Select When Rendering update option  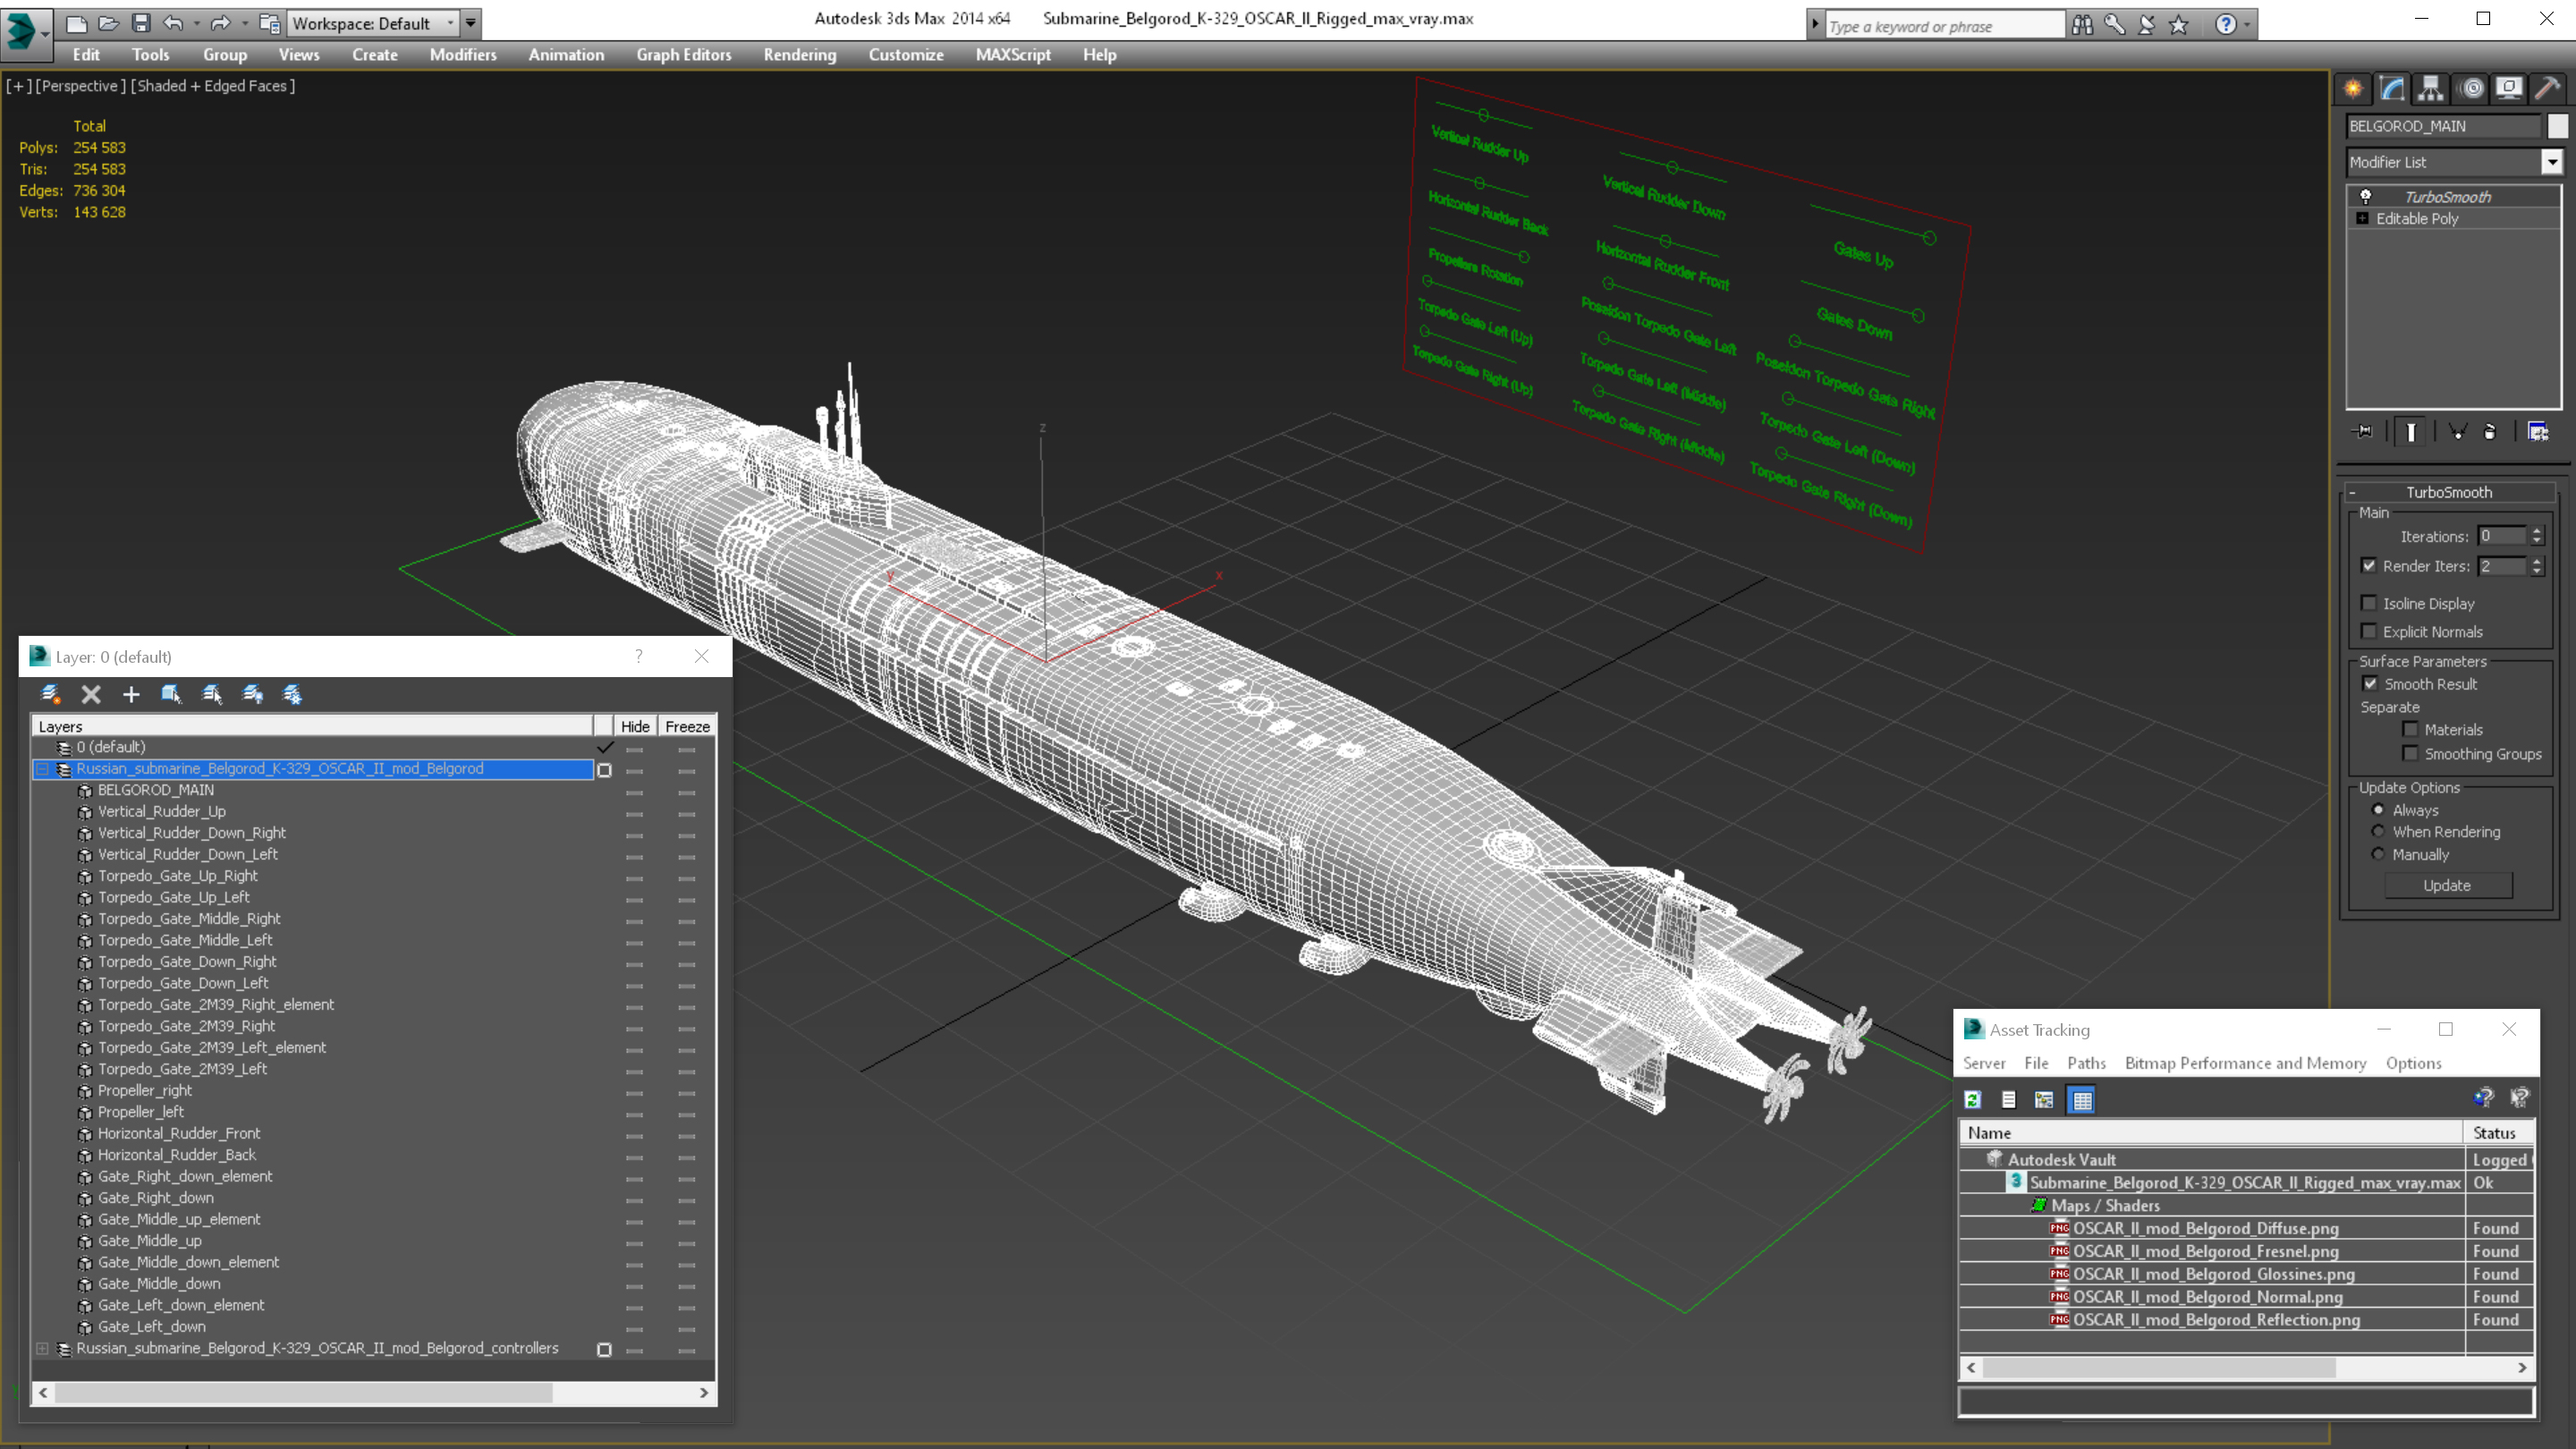point(2379,832)
